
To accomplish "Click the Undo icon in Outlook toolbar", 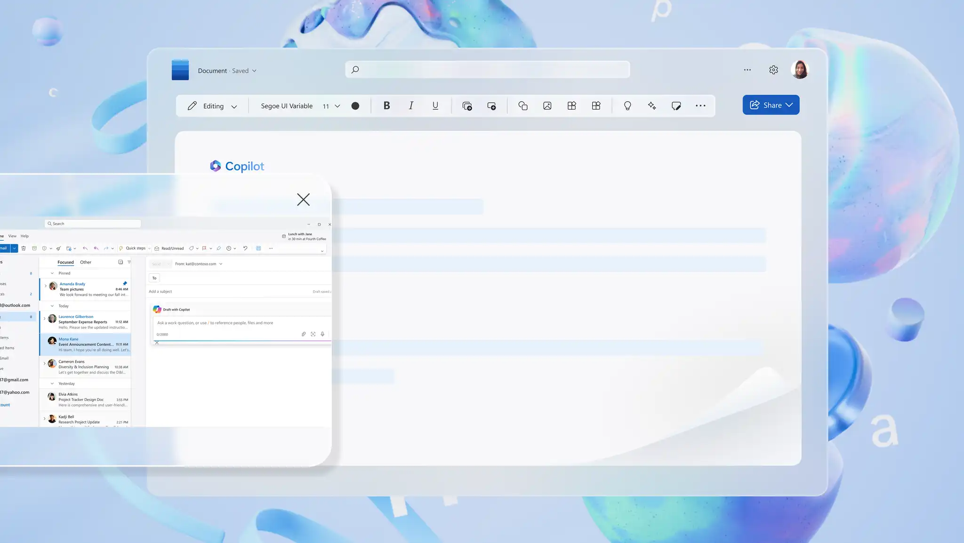I will pos(245,248).
